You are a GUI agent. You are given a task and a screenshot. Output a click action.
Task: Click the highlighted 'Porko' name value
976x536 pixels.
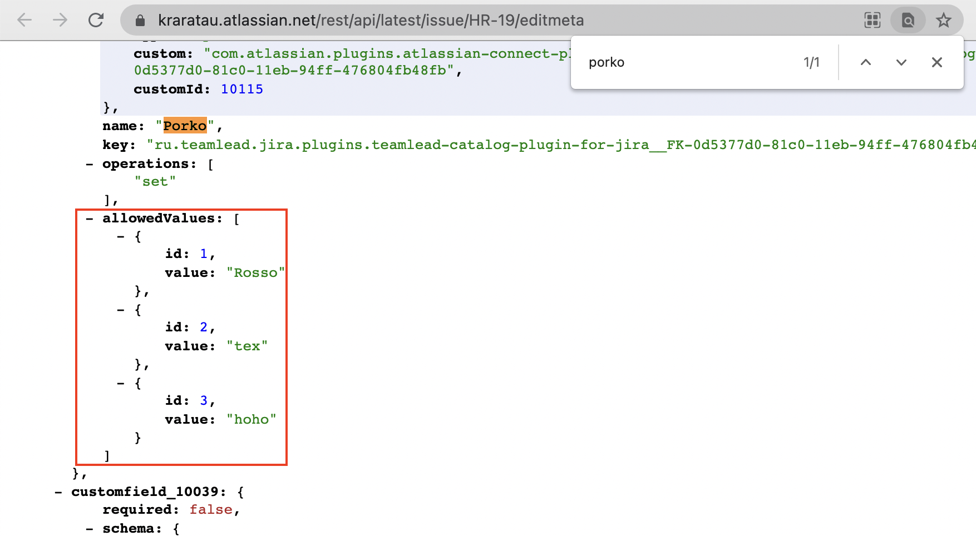185,126
